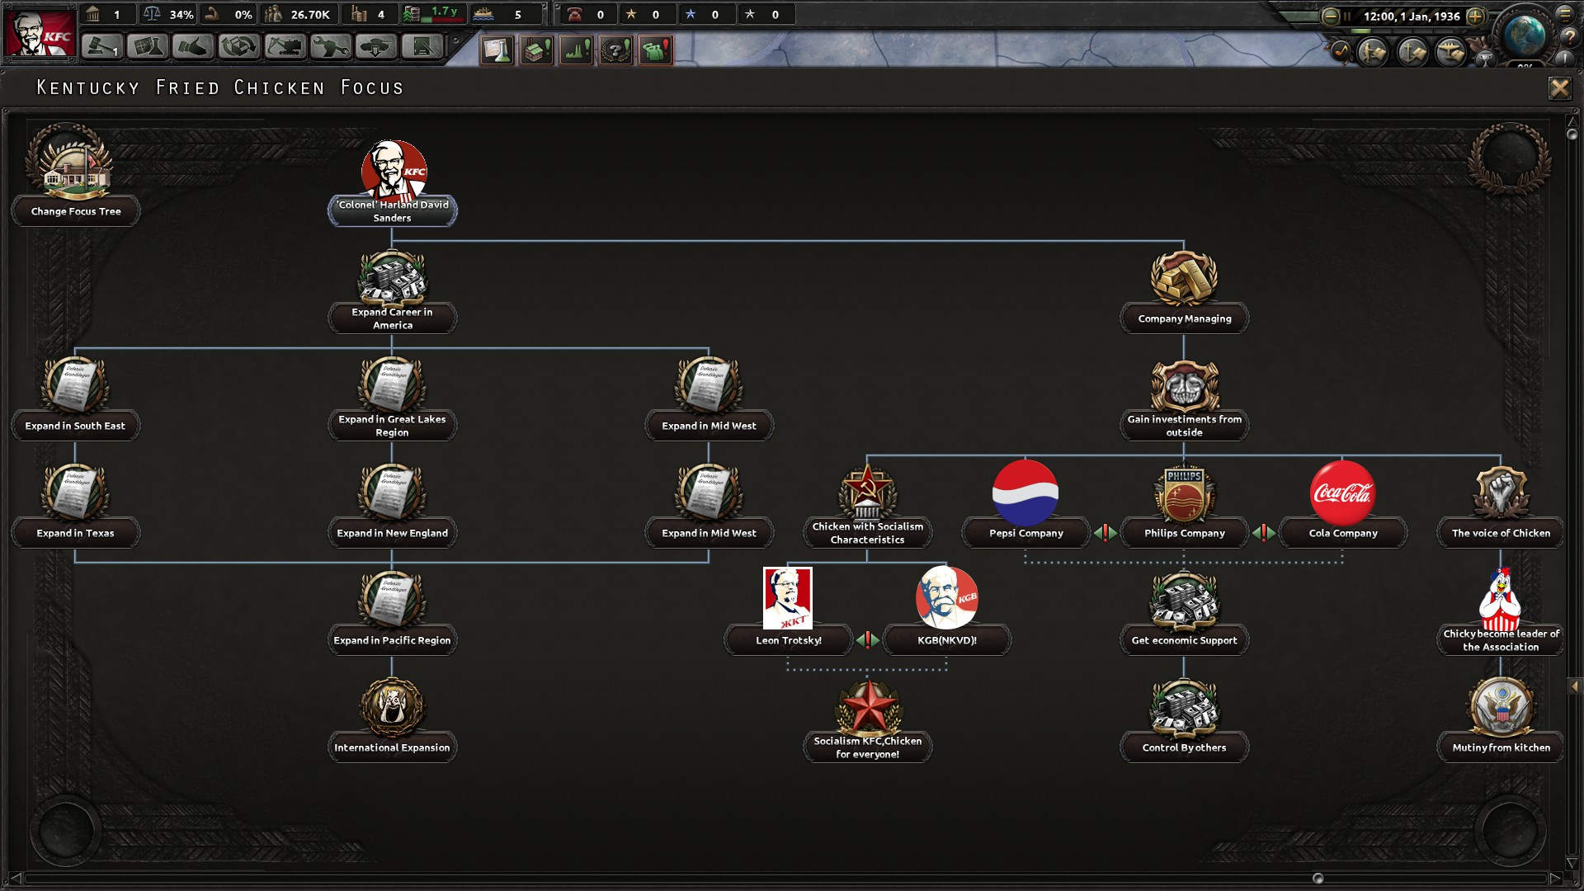Toggle the naval anchor map mode

coord(1412,52)
